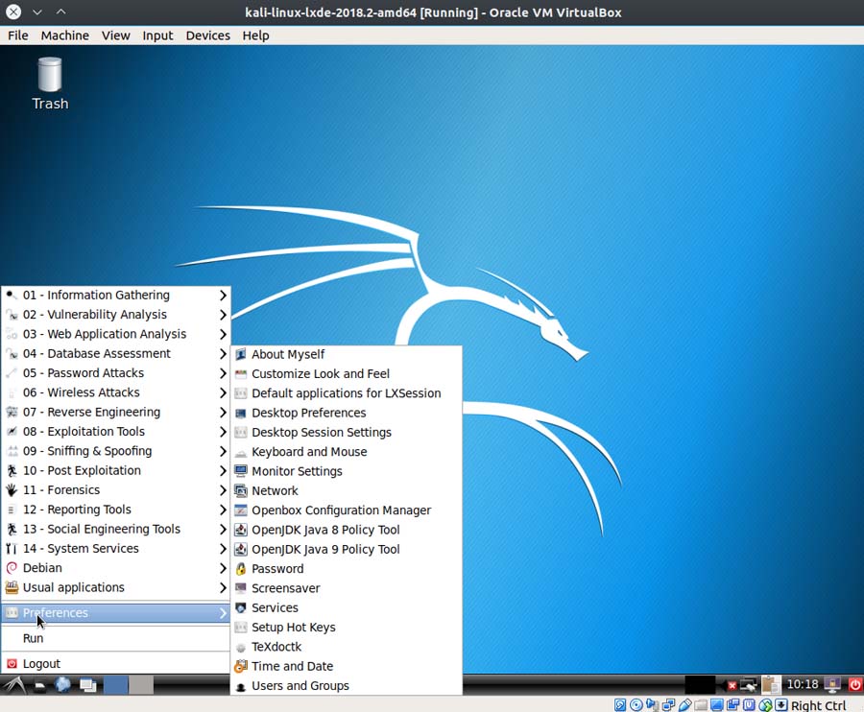Image resolution: width=864 pixels, height=712 pixels.
Task: Click the lock screen monitor icon
Action: (x=832, y=684)
